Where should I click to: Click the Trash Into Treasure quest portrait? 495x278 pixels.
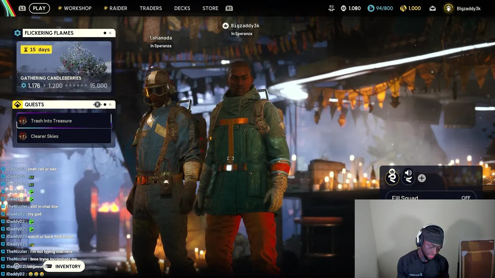tap(23, 121)
